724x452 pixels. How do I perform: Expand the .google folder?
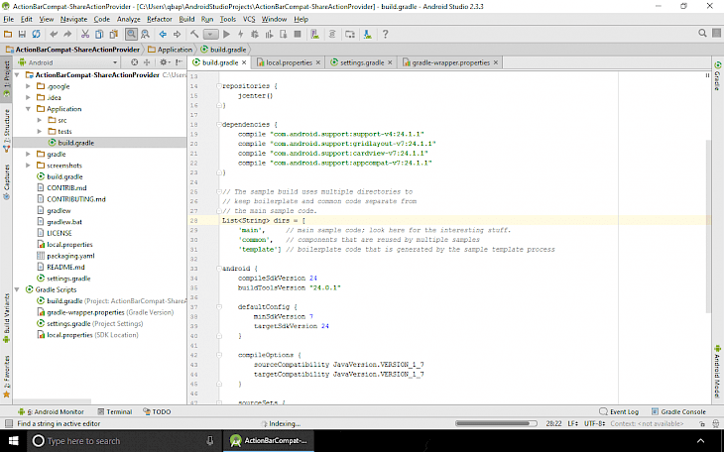28,86
